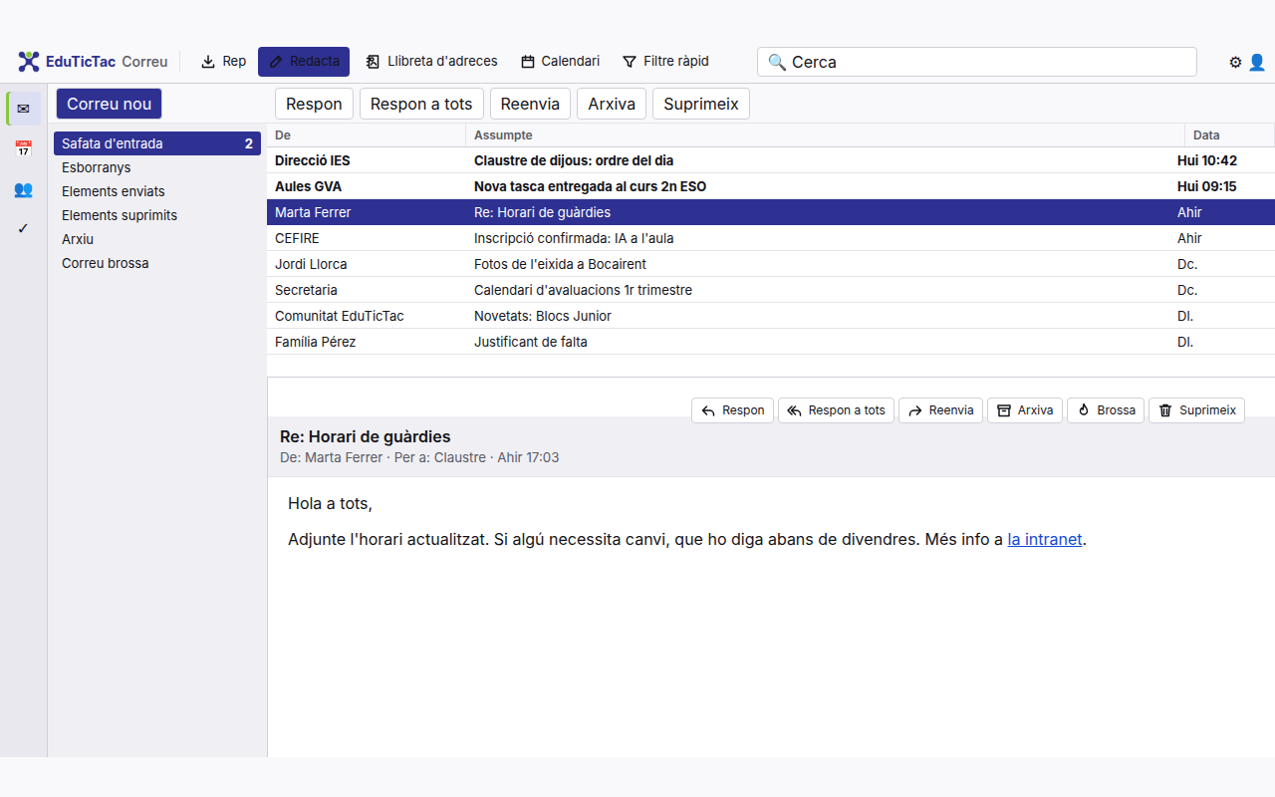This screenshot has width=1275, height=797.
Task: Open 'Claustre de dijous: ordre del dia' email
Action: pos(771,160)
